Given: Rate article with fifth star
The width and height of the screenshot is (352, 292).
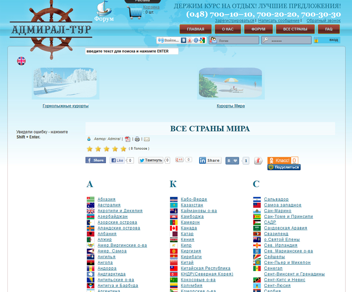Looking at the screenshot, I should [123, 149].
